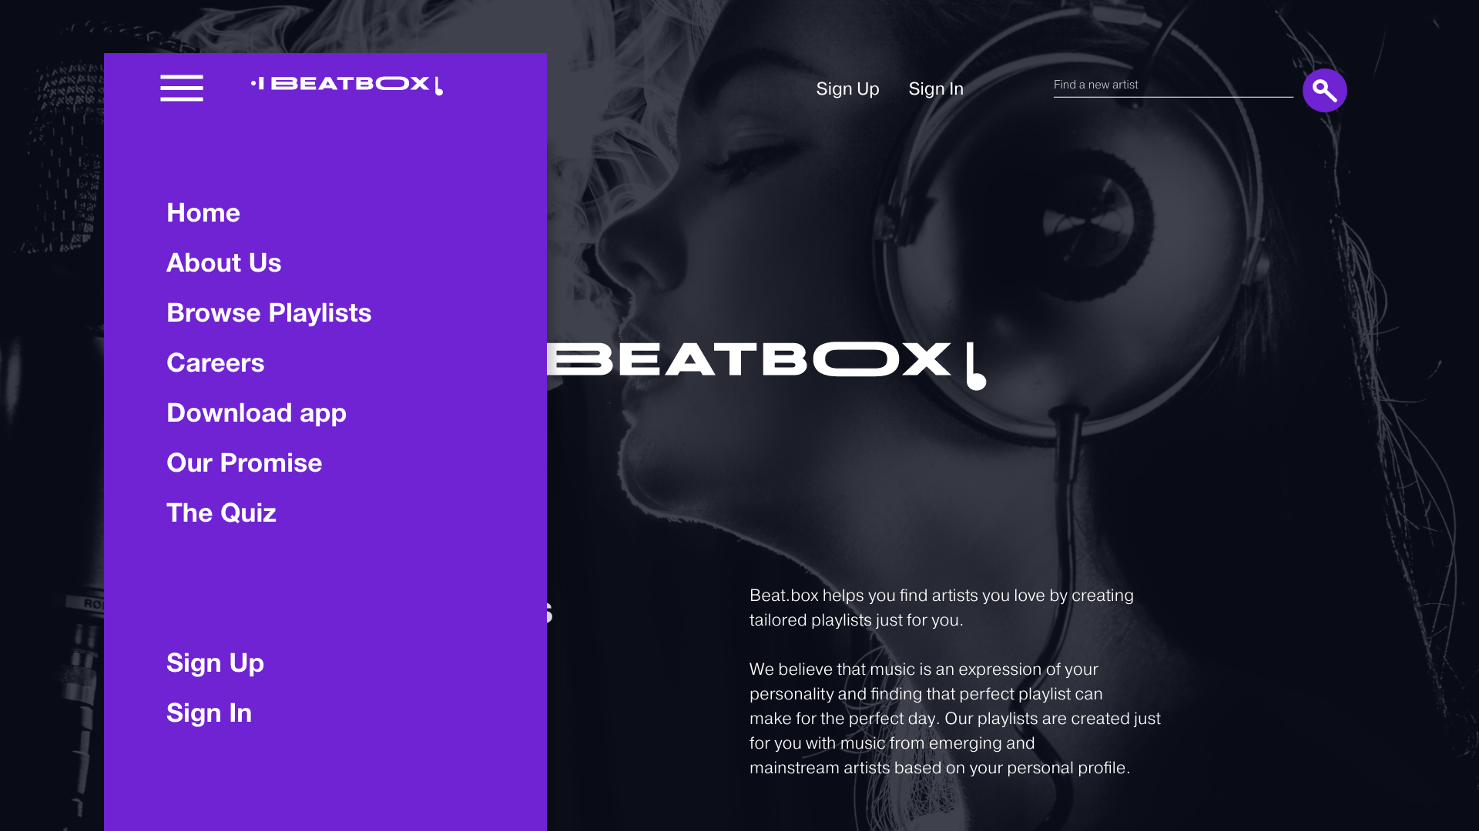Open Home from the side menu
Viewport: 1479px width, 831px height.
(x=203, y=212)
